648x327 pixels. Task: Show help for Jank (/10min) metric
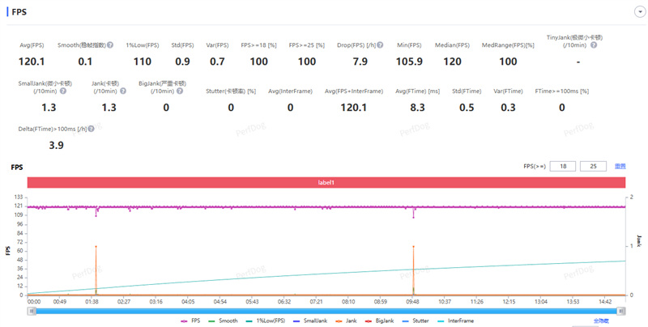pos(123,91)
